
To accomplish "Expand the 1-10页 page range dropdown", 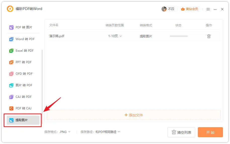I will click(115, 36).
